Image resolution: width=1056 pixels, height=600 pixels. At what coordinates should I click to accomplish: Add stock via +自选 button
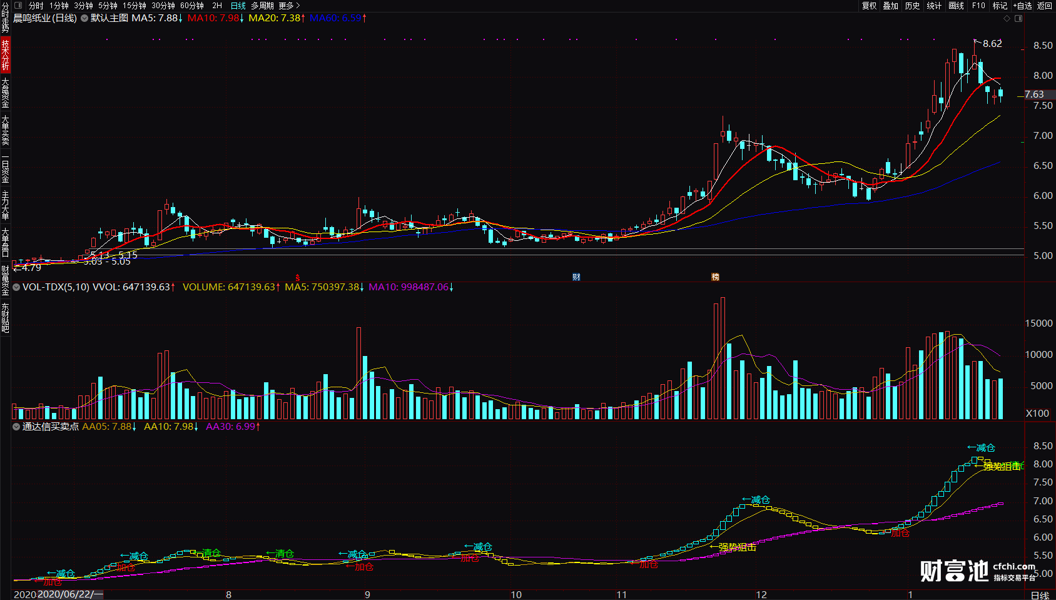coord(1023,6)
